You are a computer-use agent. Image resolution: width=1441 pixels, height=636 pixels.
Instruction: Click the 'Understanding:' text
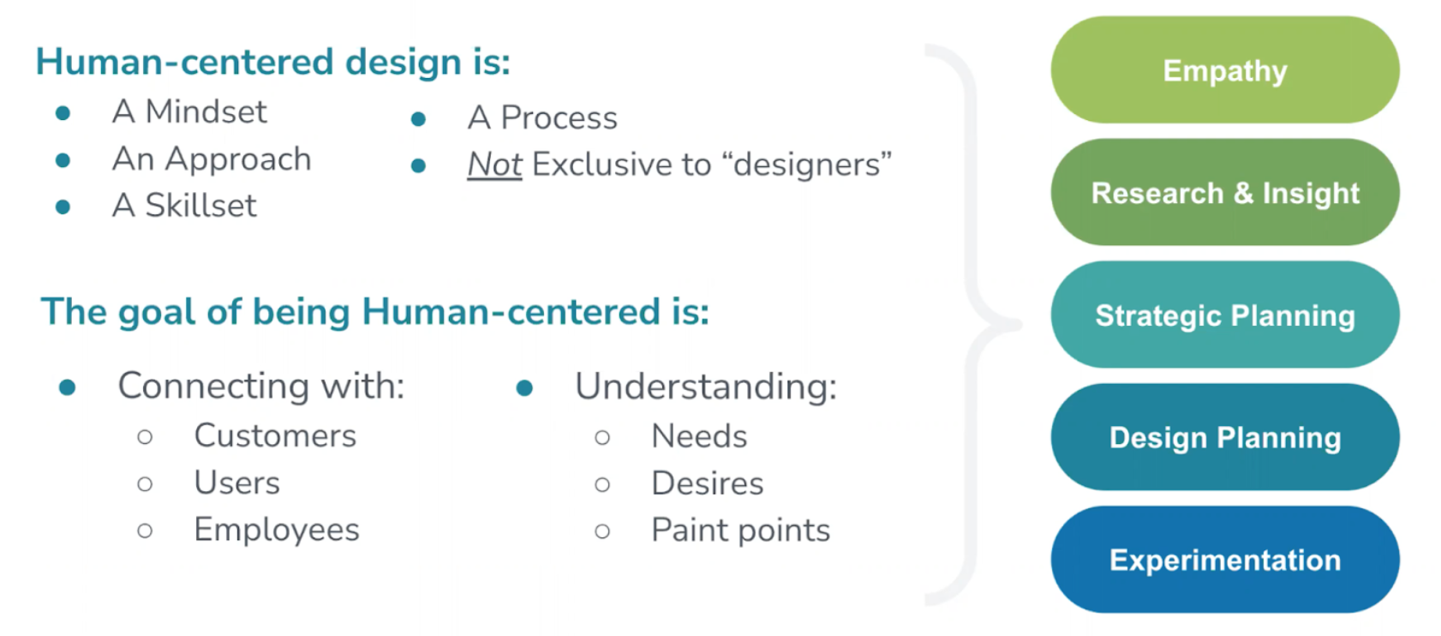706,387
